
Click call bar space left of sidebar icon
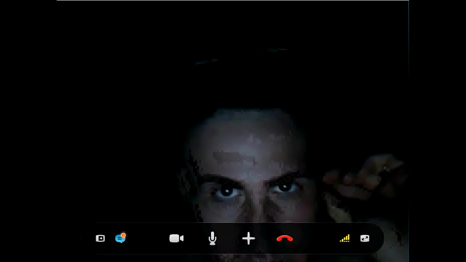coord(88,238)
